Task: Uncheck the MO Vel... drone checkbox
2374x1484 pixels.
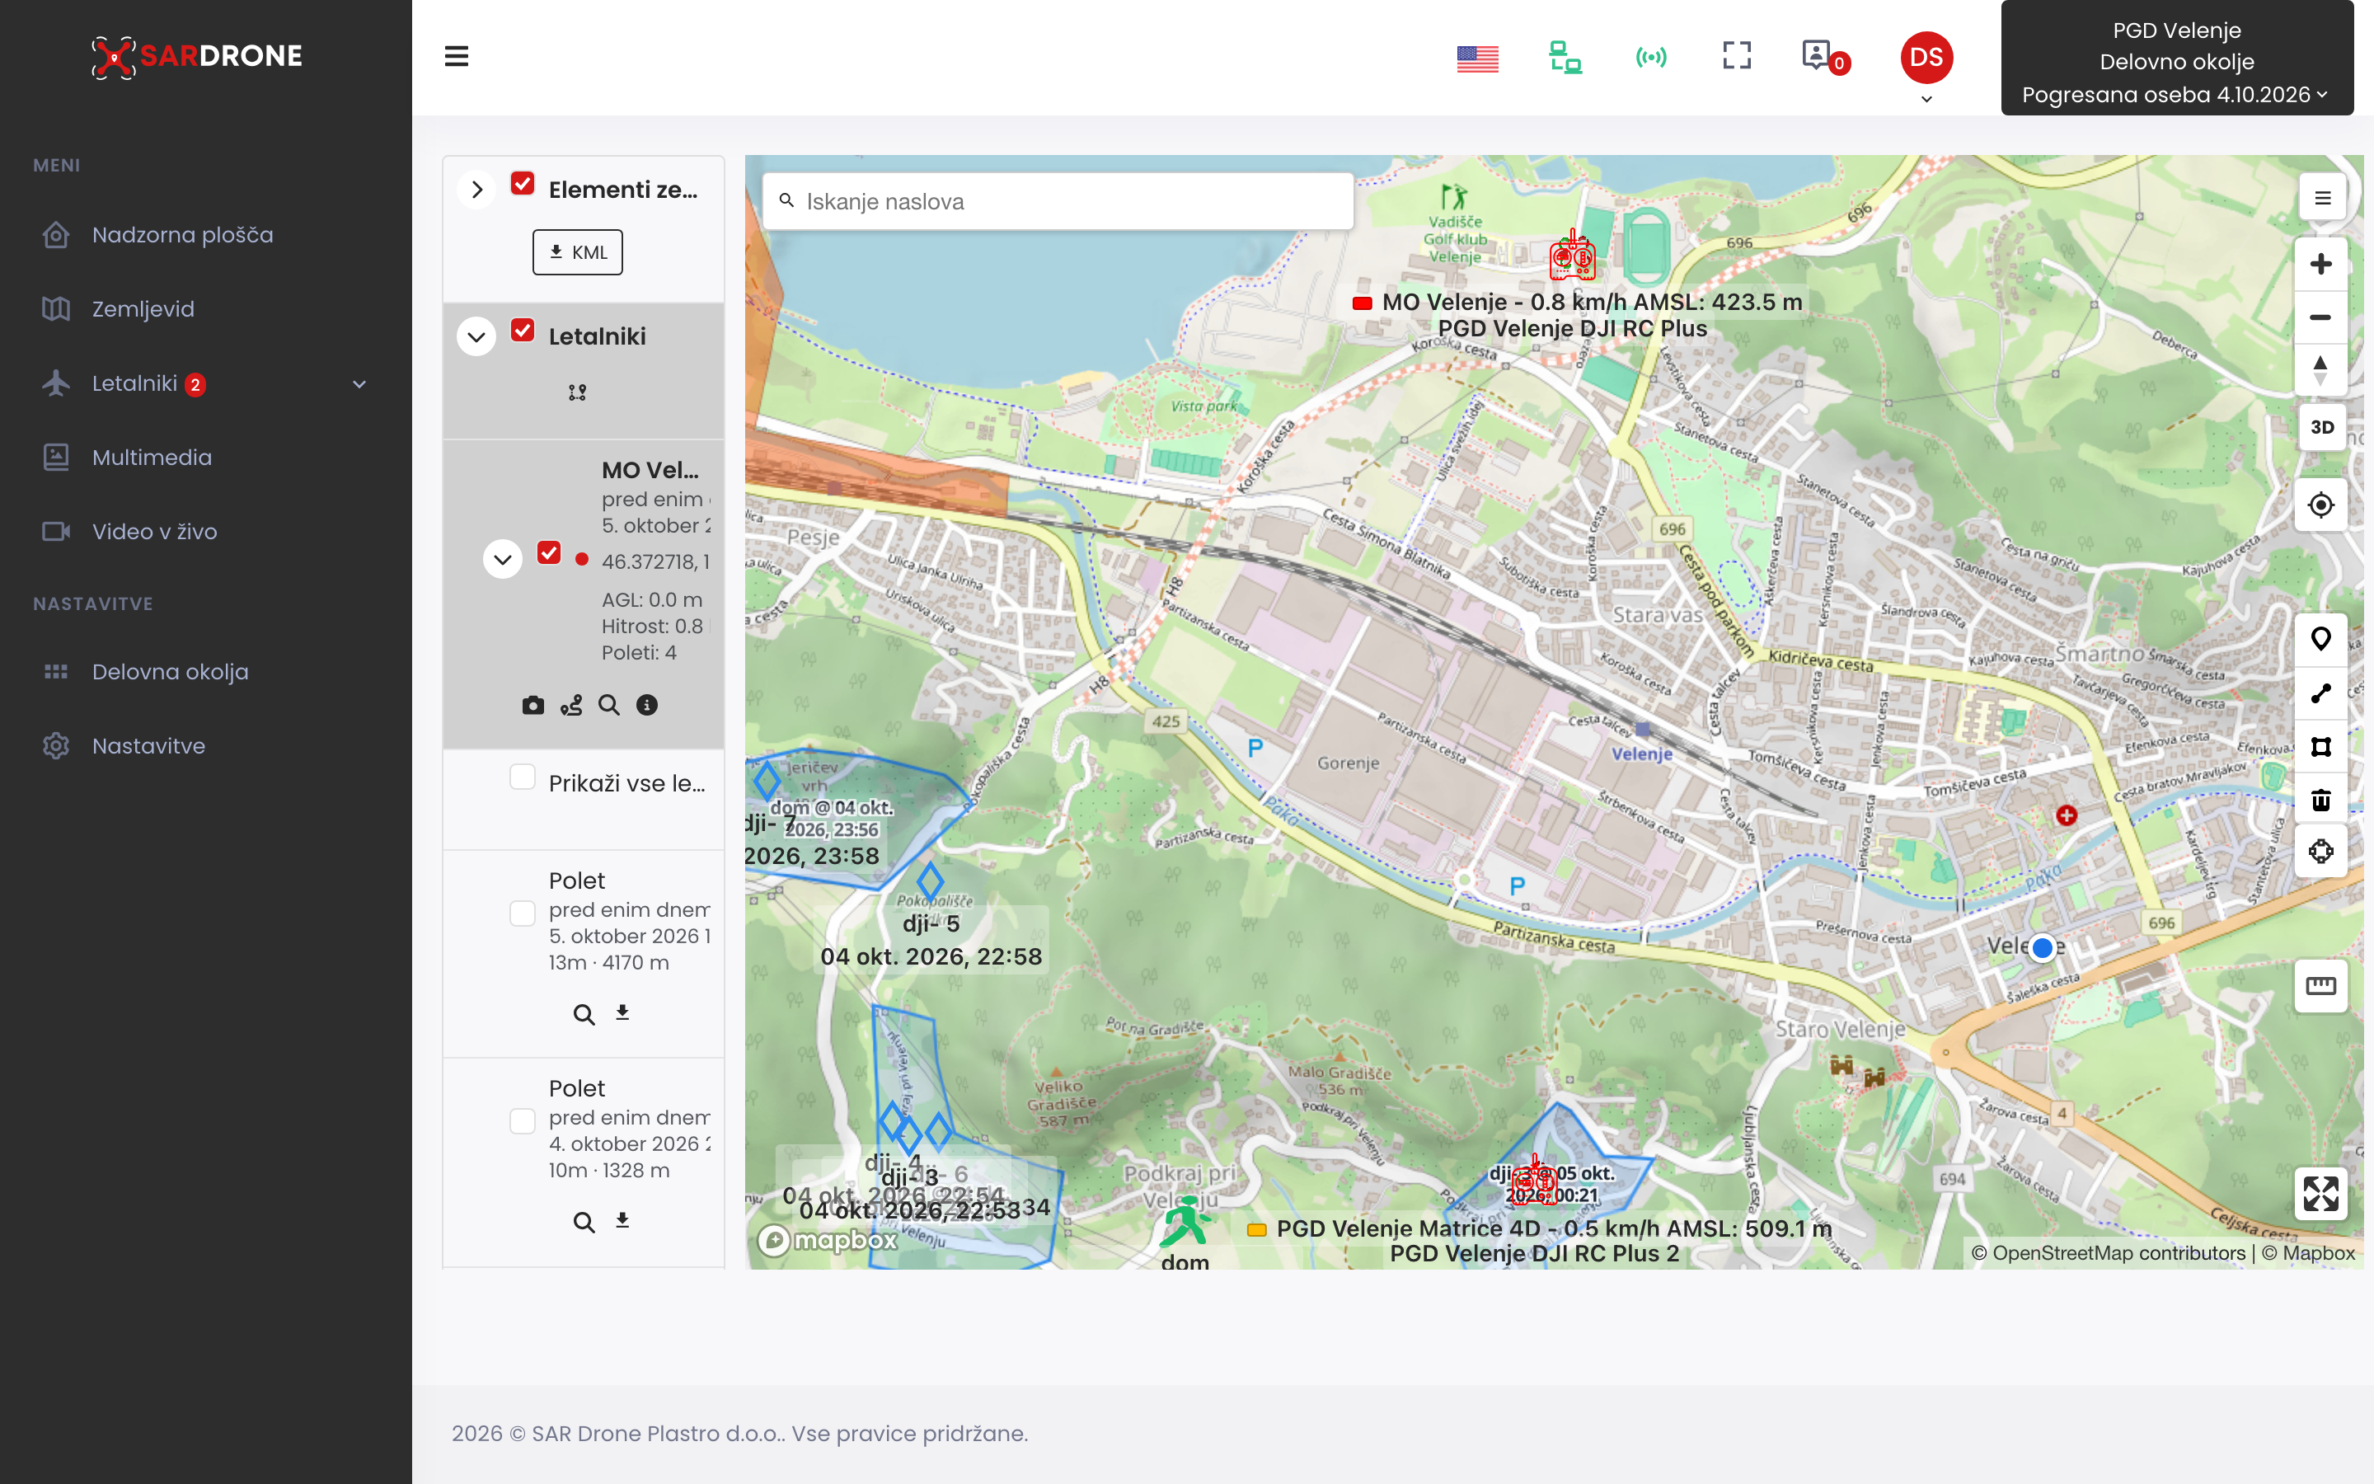Action: click(548, 553)
